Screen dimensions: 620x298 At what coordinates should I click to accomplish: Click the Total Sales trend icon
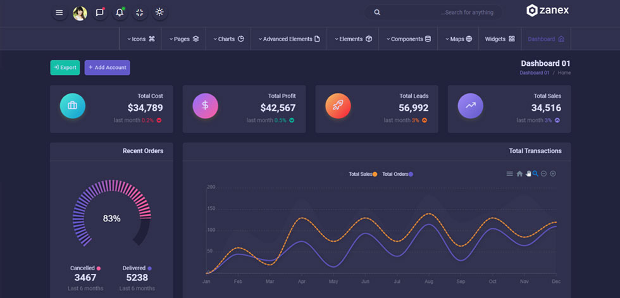pos(471,106)
